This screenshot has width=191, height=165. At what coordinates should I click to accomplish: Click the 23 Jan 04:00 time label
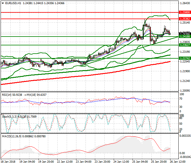coord(84,162)
